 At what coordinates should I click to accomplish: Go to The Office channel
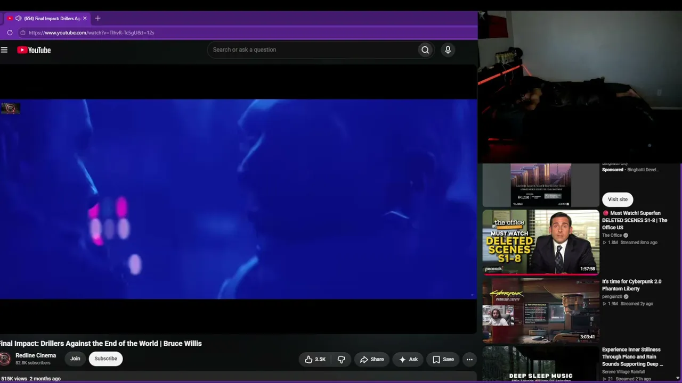click(x=612, y=235)
